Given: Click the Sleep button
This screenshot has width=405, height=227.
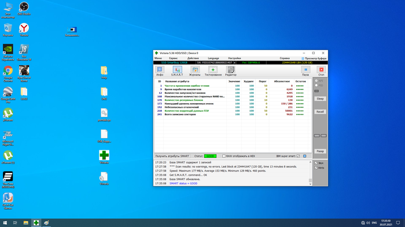Looking at the screenshot, I should (x=320, y=99).
